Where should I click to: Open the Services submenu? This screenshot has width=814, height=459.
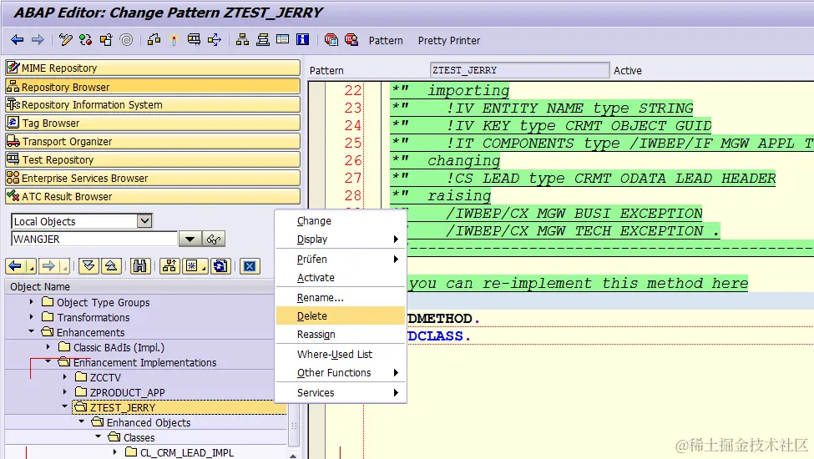point(340,392)
